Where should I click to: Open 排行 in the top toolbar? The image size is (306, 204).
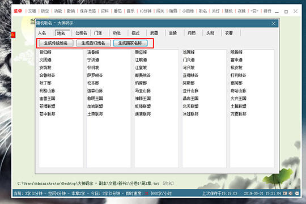click(267, 11)
